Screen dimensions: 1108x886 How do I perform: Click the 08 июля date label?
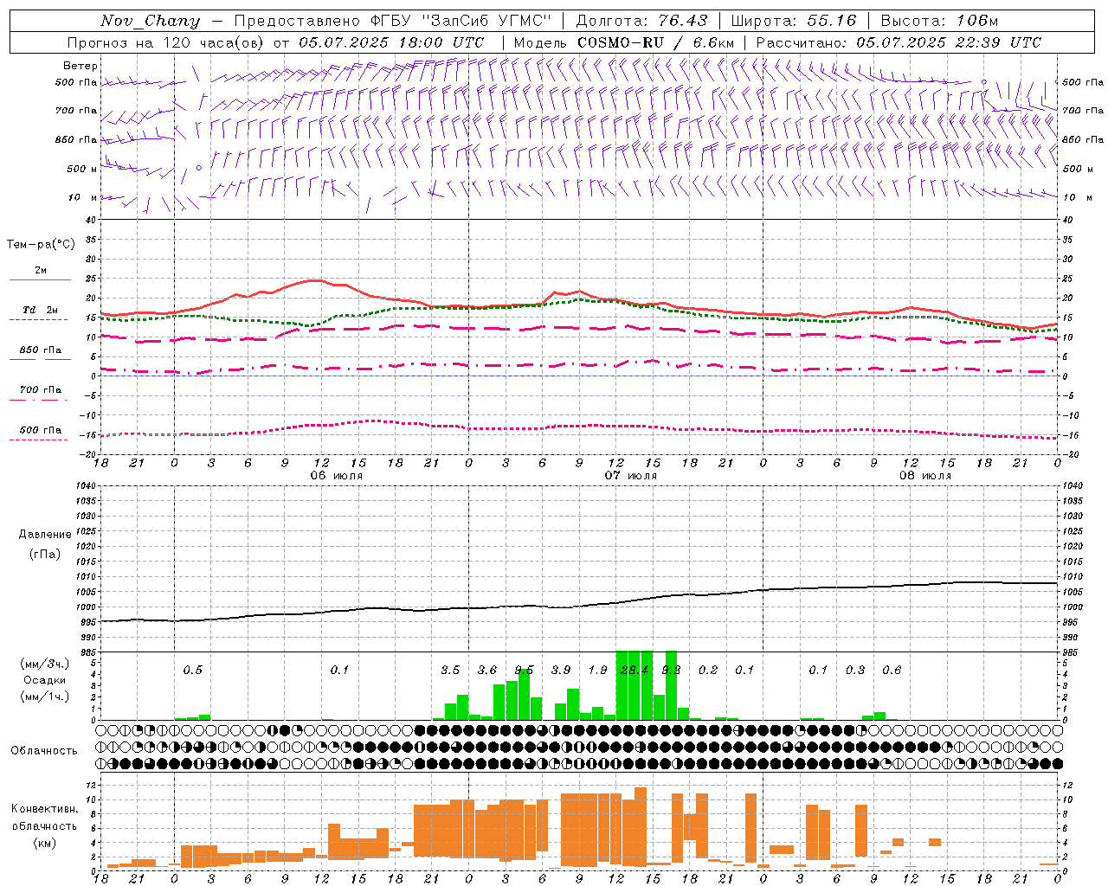924,476
